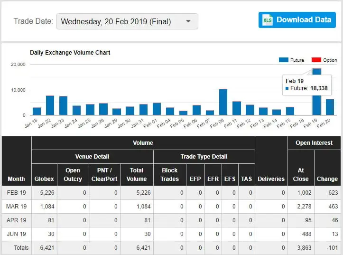
Task: Click the Trade Date dropdown arrow
Action: (x=188, y=21)
